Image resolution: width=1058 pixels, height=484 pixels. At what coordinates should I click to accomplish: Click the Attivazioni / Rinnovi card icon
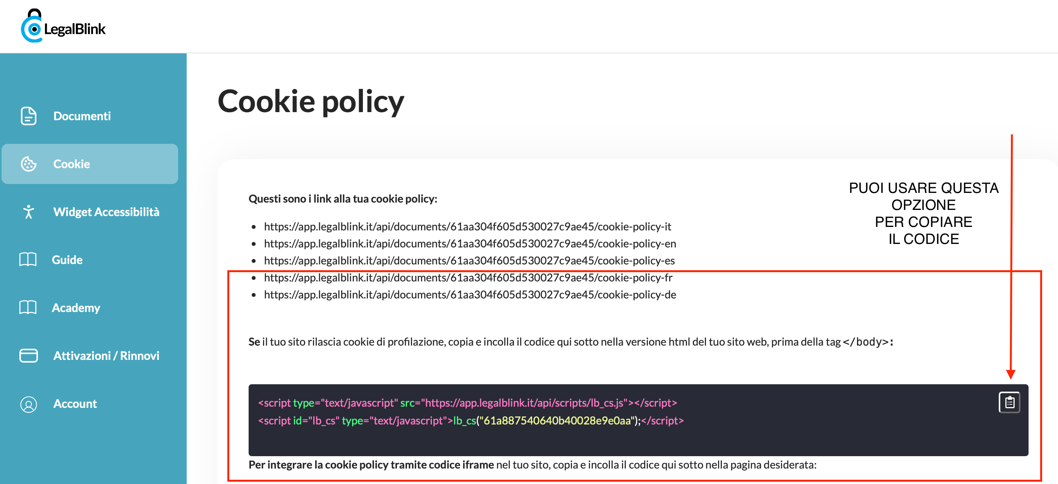tap(28, 356)
